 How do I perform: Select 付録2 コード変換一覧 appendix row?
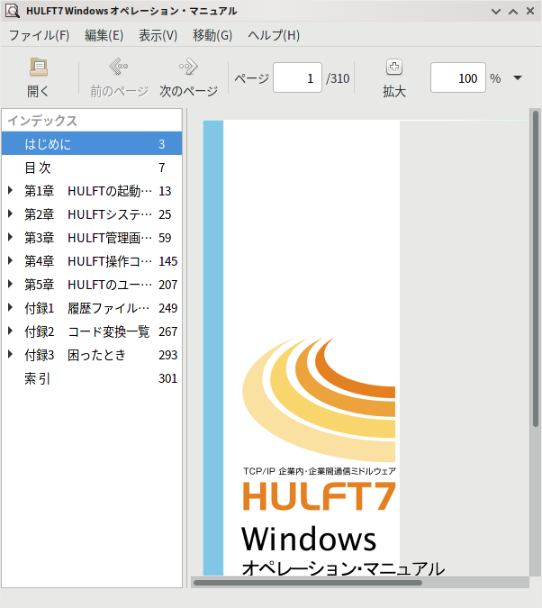[92, 331]
